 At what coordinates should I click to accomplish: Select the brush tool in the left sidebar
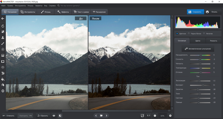pos(3,44)
